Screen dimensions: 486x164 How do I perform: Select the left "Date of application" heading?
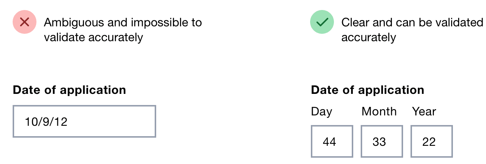pos(70,90)
